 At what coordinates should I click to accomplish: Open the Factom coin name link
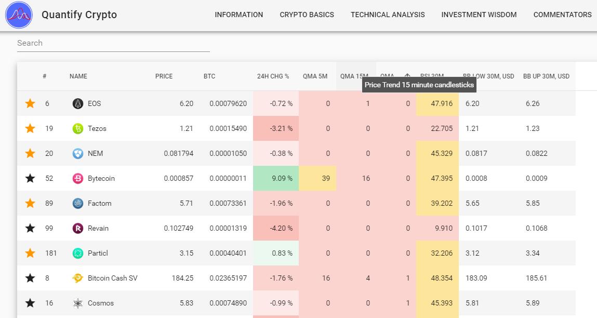tap(100, 203)
